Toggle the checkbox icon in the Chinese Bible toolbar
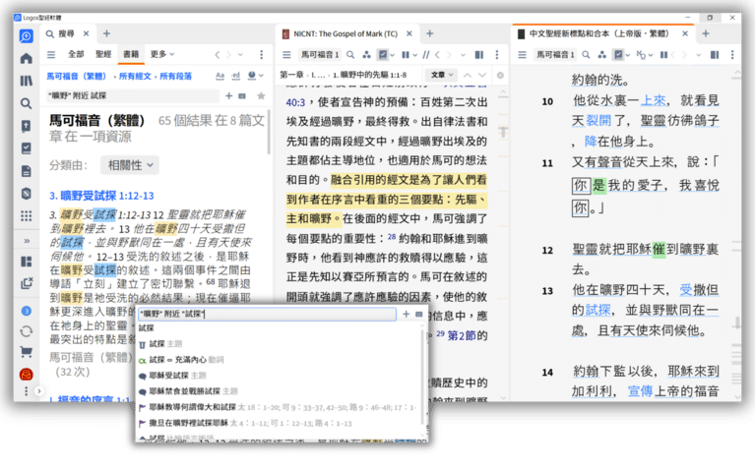Image resolution: width=755 pixels, height=471 pixels. tap(618, 55)
